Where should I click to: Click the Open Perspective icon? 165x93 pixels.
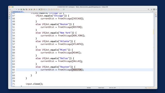tap(152, 9)
